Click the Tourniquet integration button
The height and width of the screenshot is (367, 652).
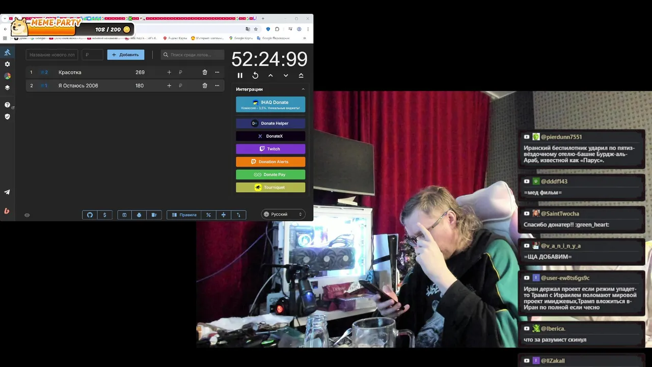pos(270,187)
